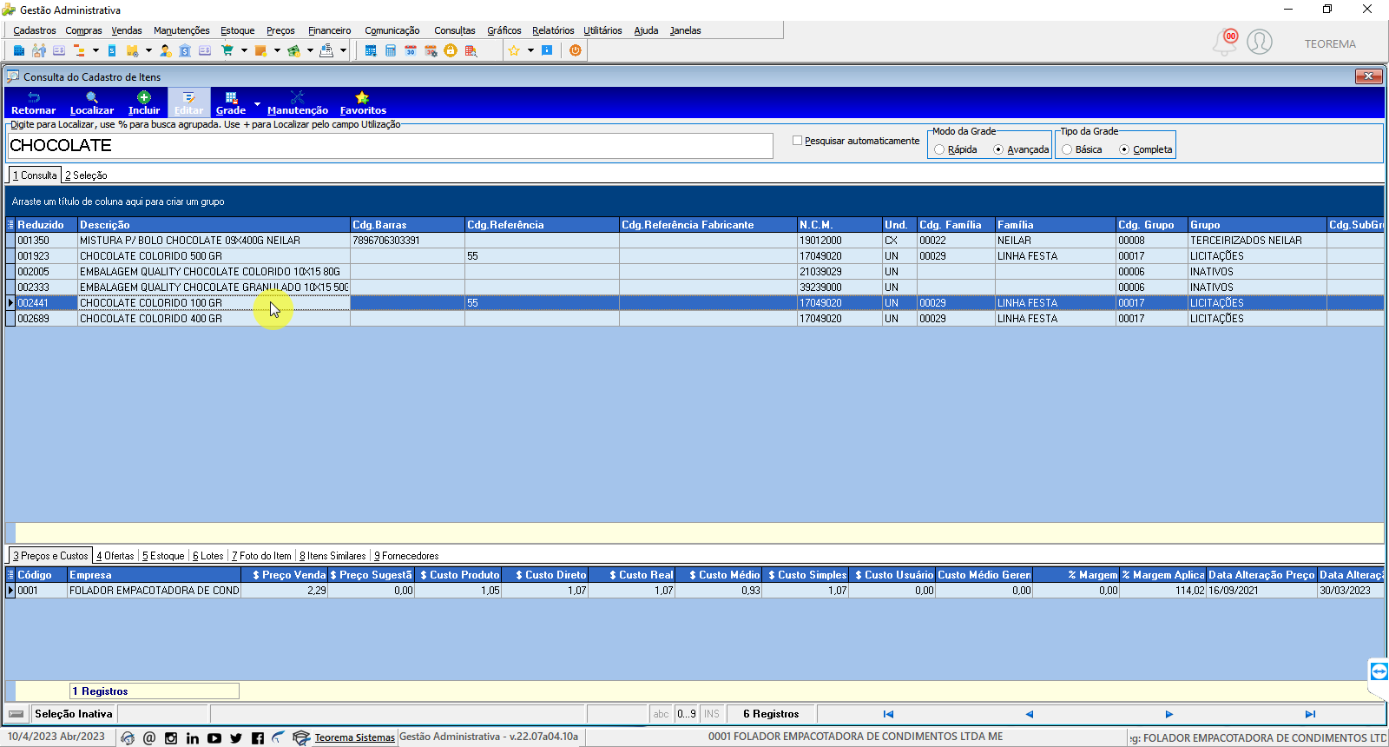The height and width of the screenshot is (747, 1389).
Task: Expand the yellow star favorites dropdown arrow
Action: click(530, 50)
